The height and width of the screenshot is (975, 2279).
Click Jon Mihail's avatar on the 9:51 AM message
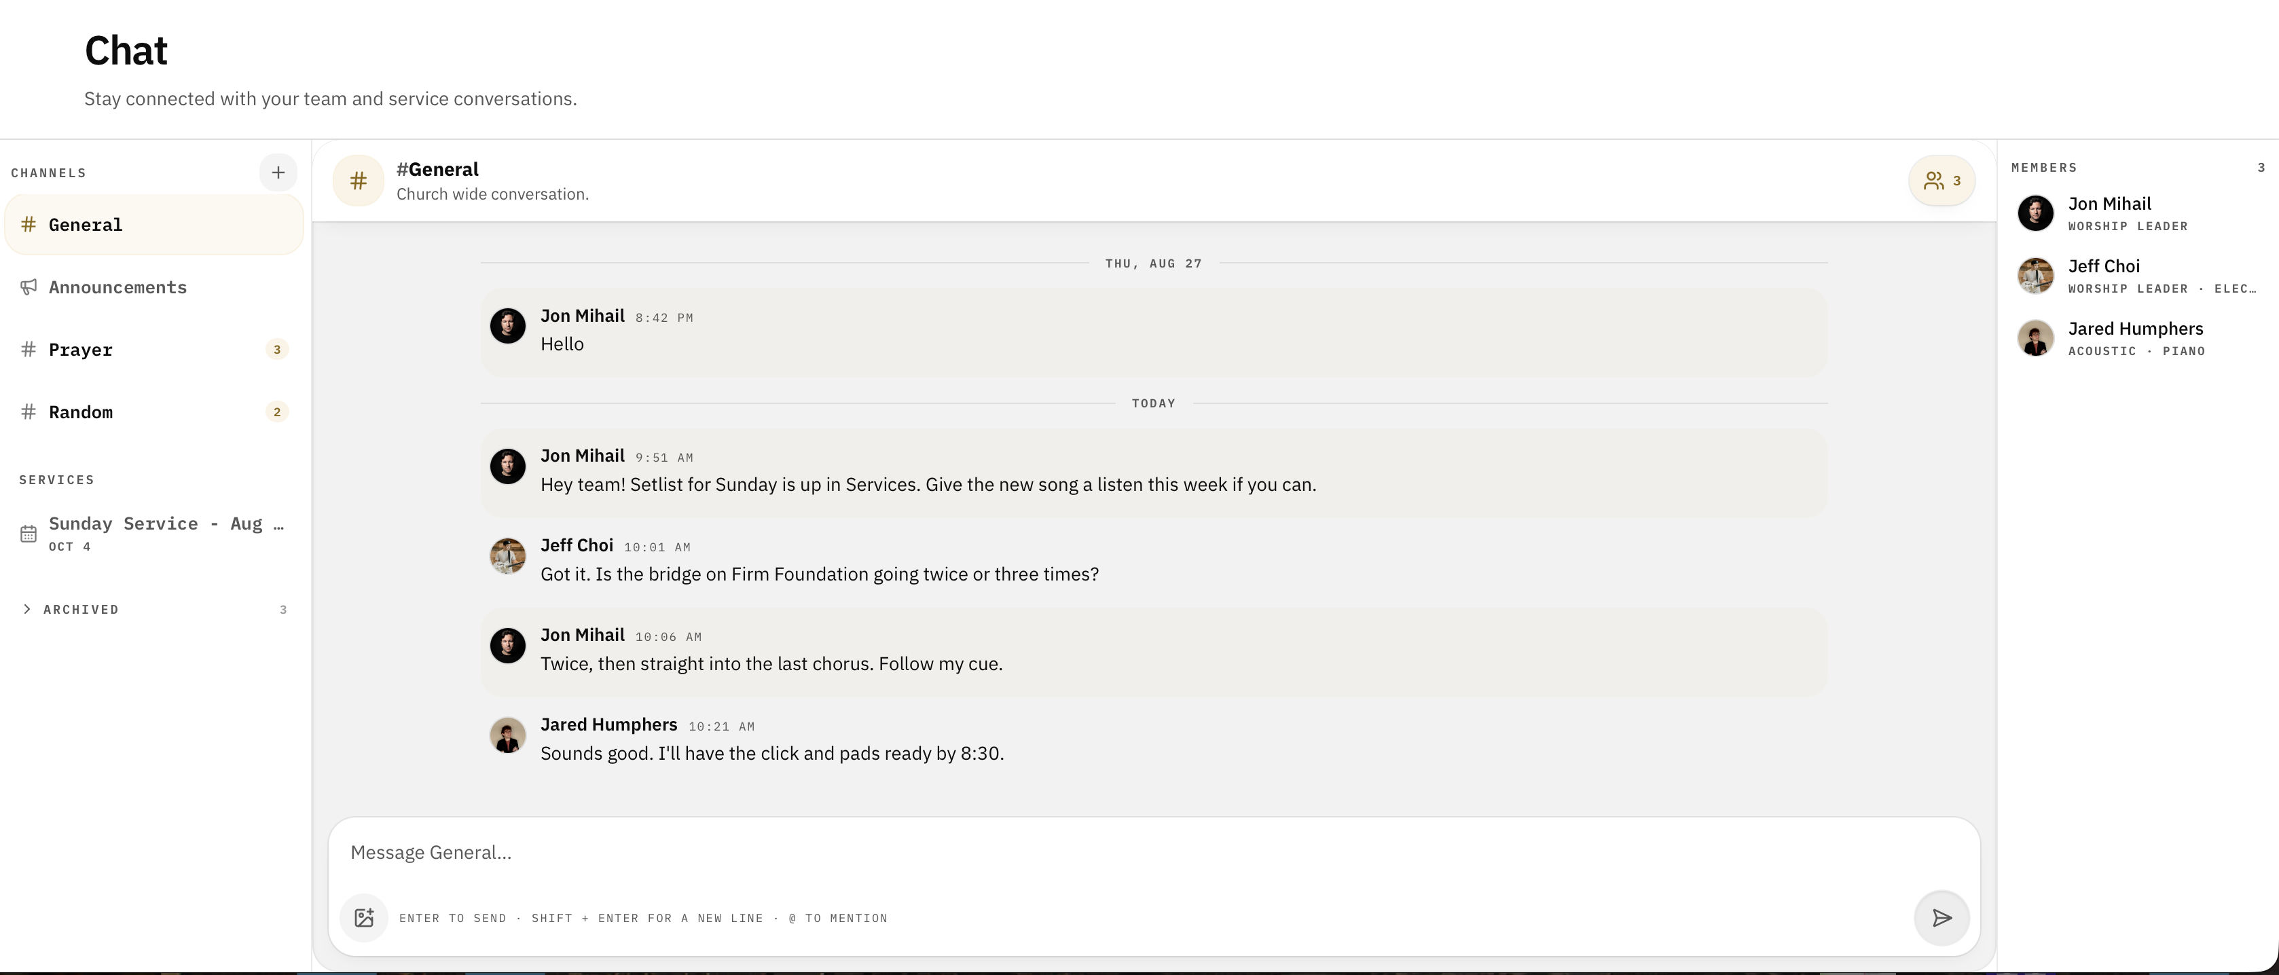click(508, 466)
